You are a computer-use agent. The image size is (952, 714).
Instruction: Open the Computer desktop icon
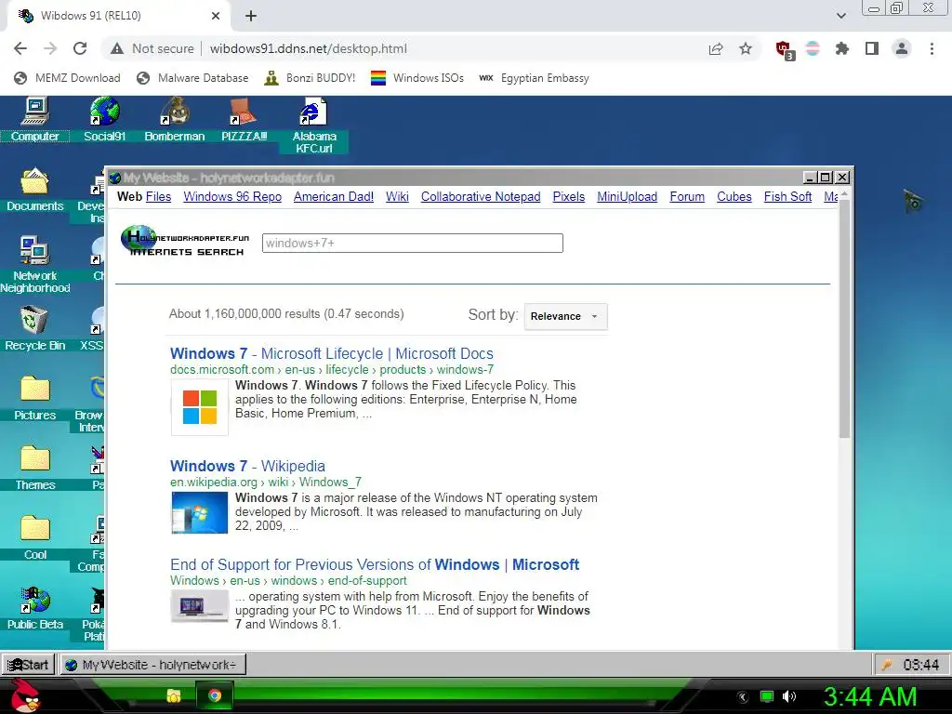tap(34, 120)
